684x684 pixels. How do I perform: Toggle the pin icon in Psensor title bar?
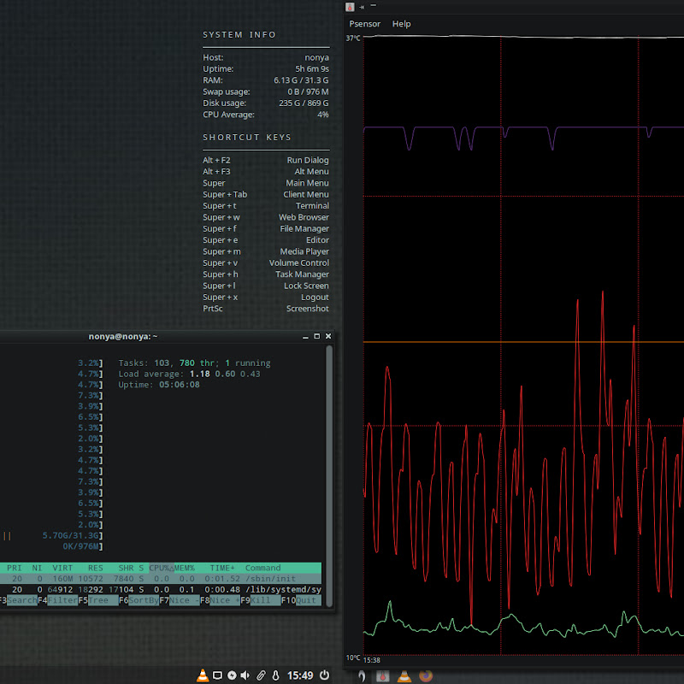point(362,7)
